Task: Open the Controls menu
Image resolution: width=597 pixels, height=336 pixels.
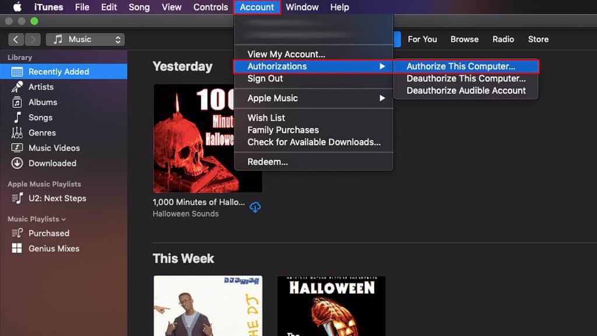Action: (210, 7)
